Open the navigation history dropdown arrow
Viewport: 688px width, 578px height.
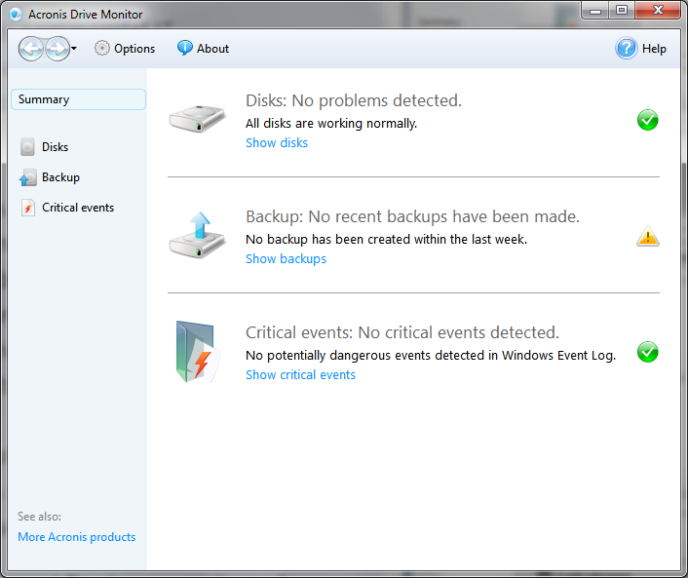[x=74, y=49]
